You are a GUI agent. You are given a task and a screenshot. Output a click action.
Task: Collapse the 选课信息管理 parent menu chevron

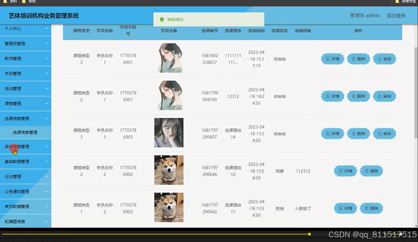coord(47,119)
